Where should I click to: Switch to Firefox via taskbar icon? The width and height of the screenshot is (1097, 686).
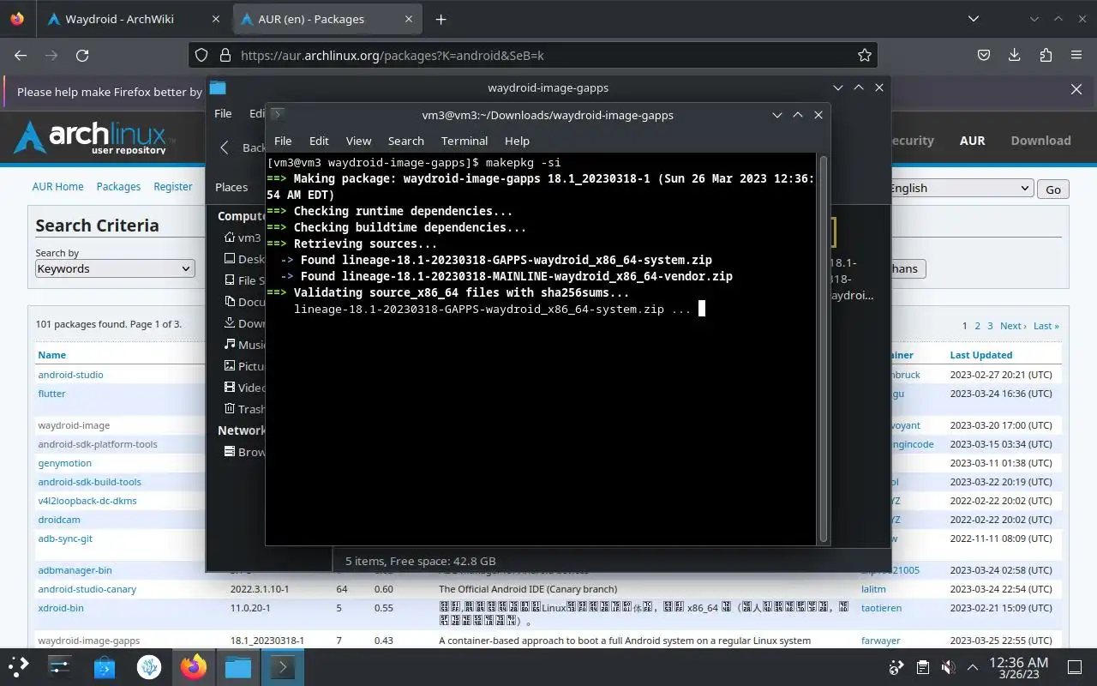[x=194, y=666]
